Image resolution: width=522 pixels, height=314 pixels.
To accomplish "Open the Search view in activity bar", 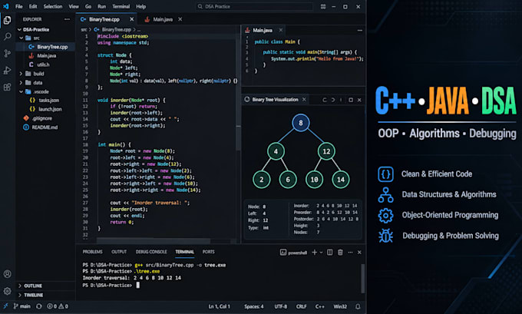I will 7,36.
